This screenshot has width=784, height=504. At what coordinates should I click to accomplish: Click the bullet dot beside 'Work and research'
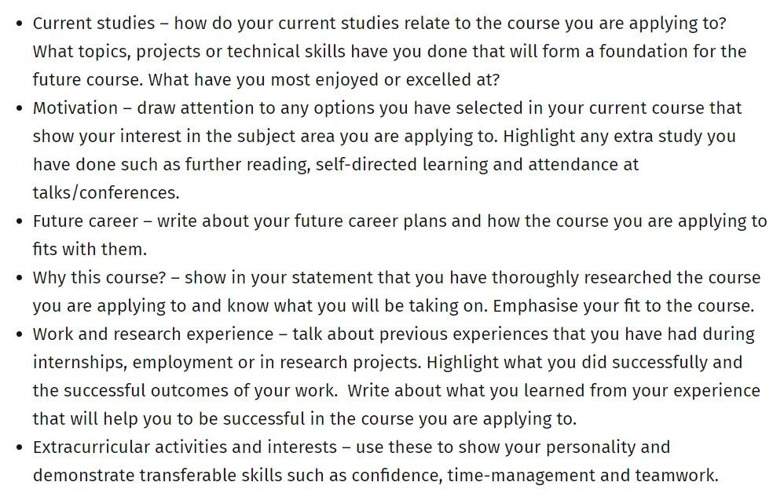tap(19, 334)
